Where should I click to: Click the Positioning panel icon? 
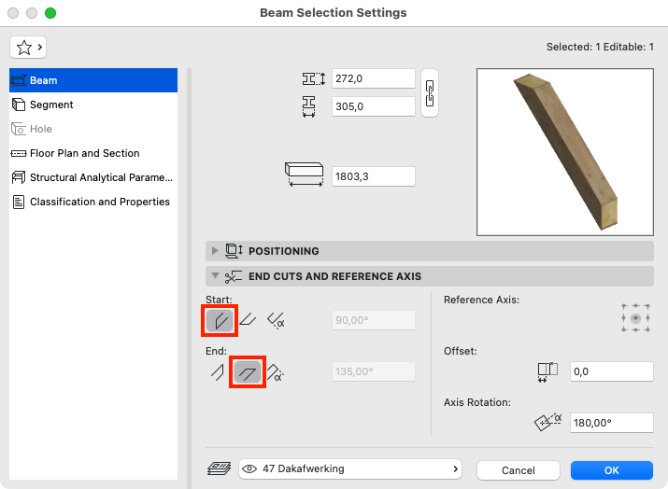pos(234,251)
